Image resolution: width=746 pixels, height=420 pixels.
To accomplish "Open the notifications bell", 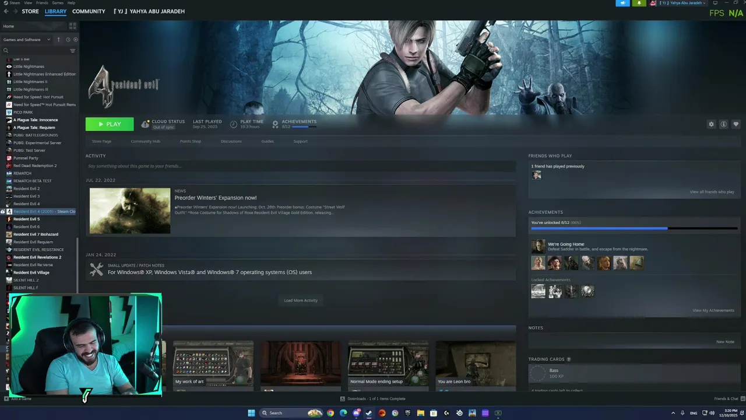I will tap(639, 3).
